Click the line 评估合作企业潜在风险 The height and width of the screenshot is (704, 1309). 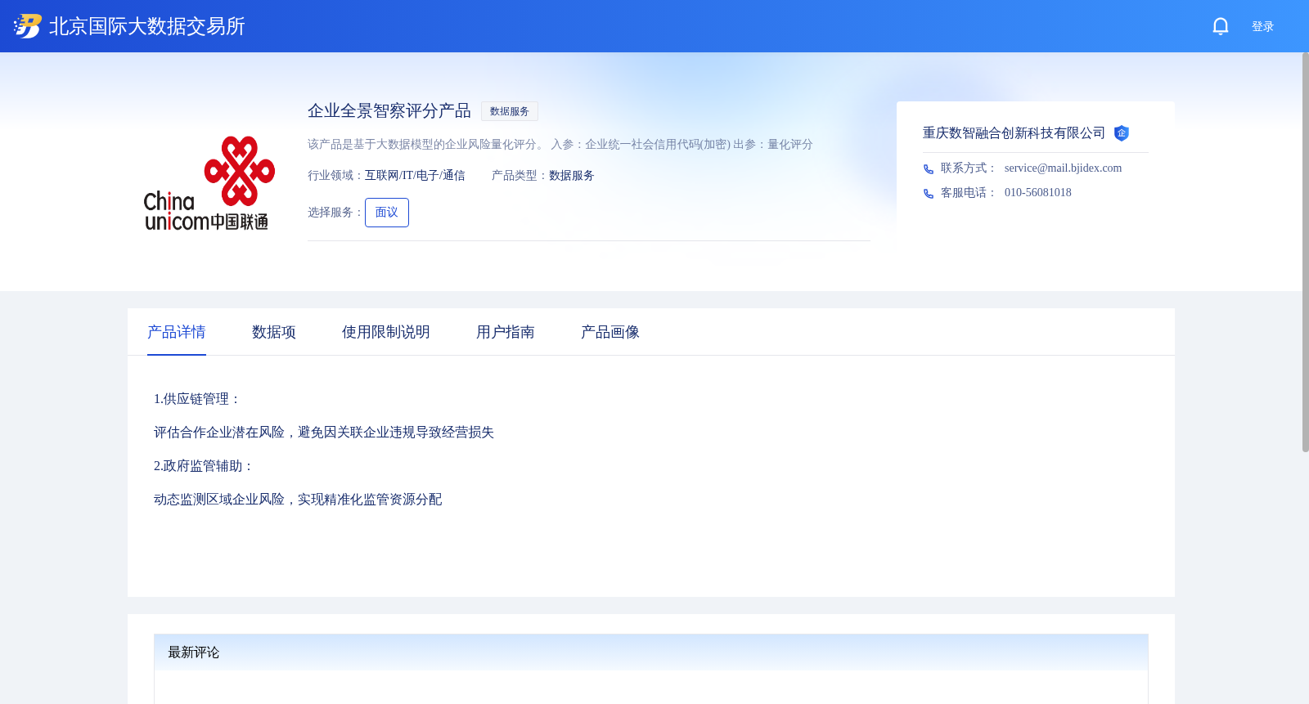[x=324, y=433]
